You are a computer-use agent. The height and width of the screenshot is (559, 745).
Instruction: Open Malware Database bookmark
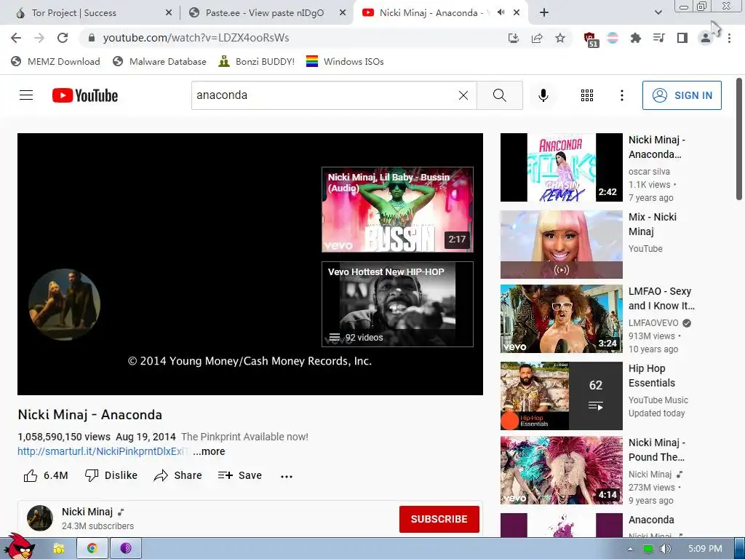click(159, 62)
